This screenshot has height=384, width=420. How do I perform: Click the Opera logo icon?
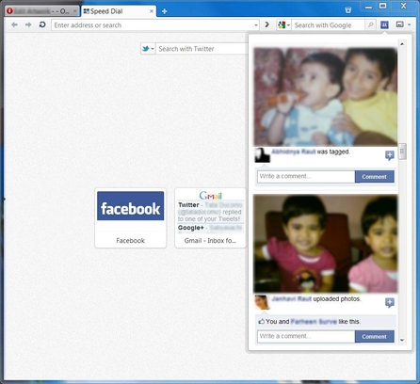point(9,11)
